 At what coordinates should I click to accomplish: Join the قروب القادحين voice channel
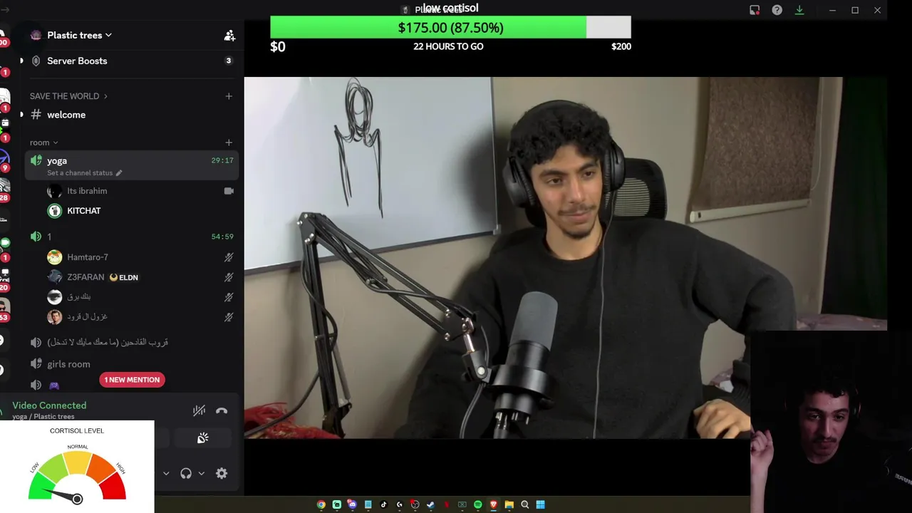132,342
